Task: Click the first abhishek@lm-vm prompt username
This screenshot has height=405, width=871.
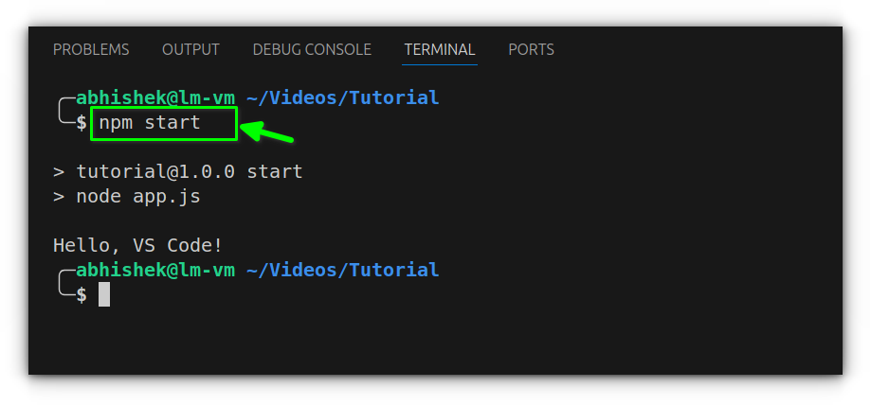Action: (155, 97)
